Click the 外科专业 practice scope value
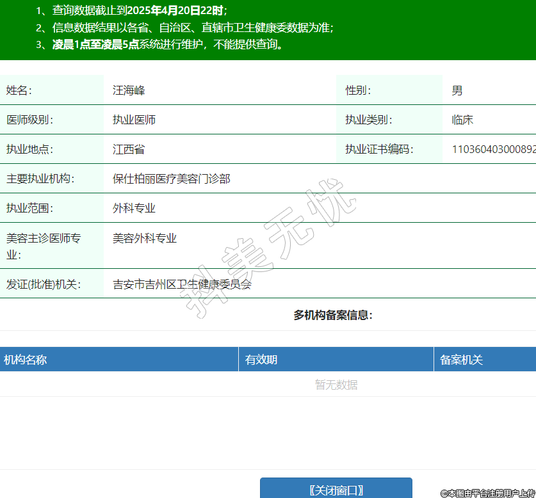Viewport: 536px width, 498px height. click(x=134, y=208)
